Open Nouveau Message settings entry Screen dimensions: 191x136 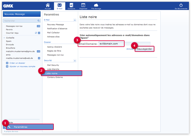tap(56, 24)
